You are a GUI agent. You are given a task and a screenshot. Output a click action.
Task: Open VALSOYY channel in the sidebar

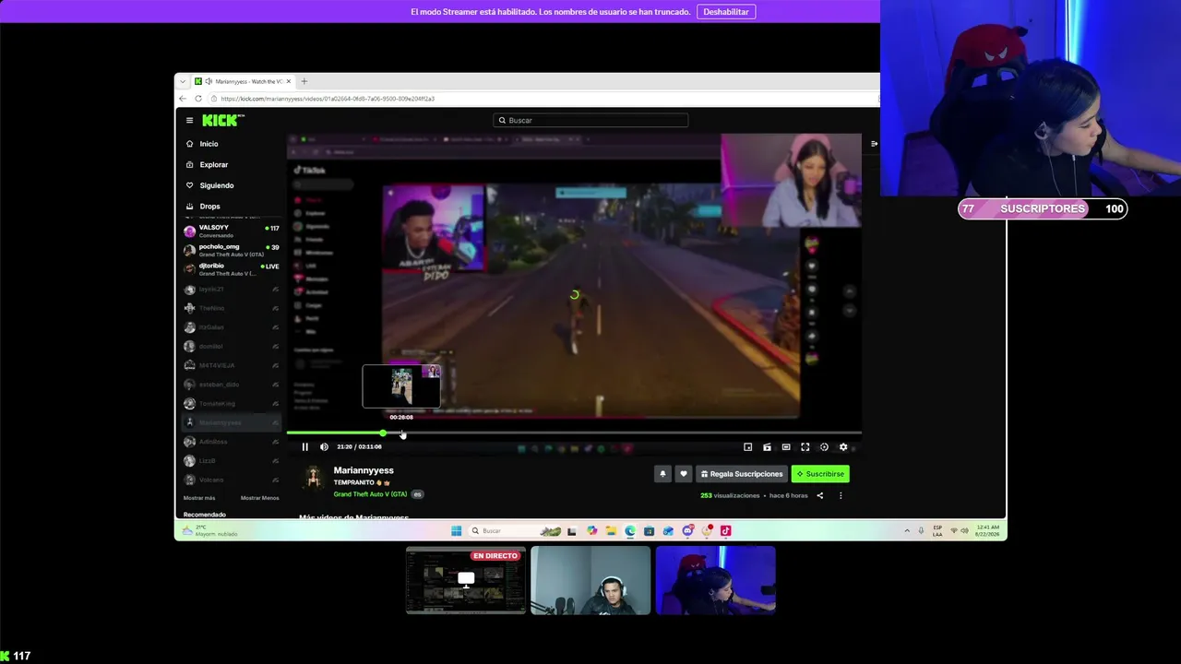point(232,231)
